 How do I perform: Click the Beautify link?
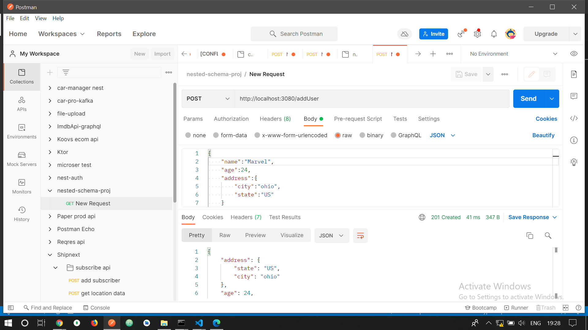click(543, 135)
